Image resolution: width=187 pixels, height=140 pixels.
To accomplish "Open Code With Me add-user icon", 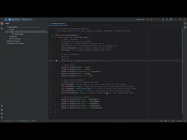I will (x=163, y=20).
